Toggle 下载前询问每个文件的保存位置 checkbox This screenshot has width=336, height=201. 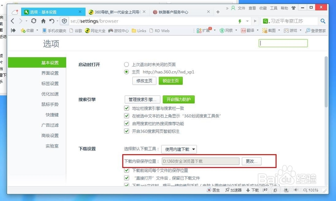tap(127, 170)
